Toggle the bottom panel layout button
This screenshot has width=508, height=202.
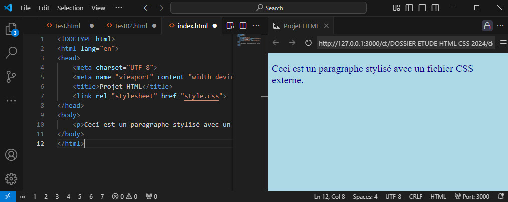click(x=422, y=8)
